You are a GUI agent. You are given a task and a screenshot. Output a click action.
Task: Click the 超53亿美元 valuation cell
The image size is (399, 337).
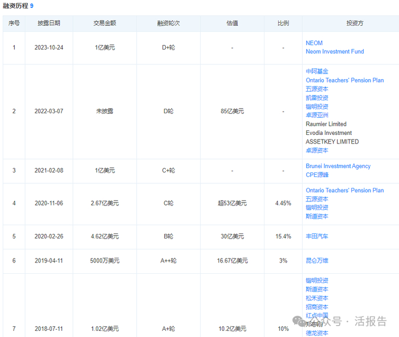[x=233, y=203]
